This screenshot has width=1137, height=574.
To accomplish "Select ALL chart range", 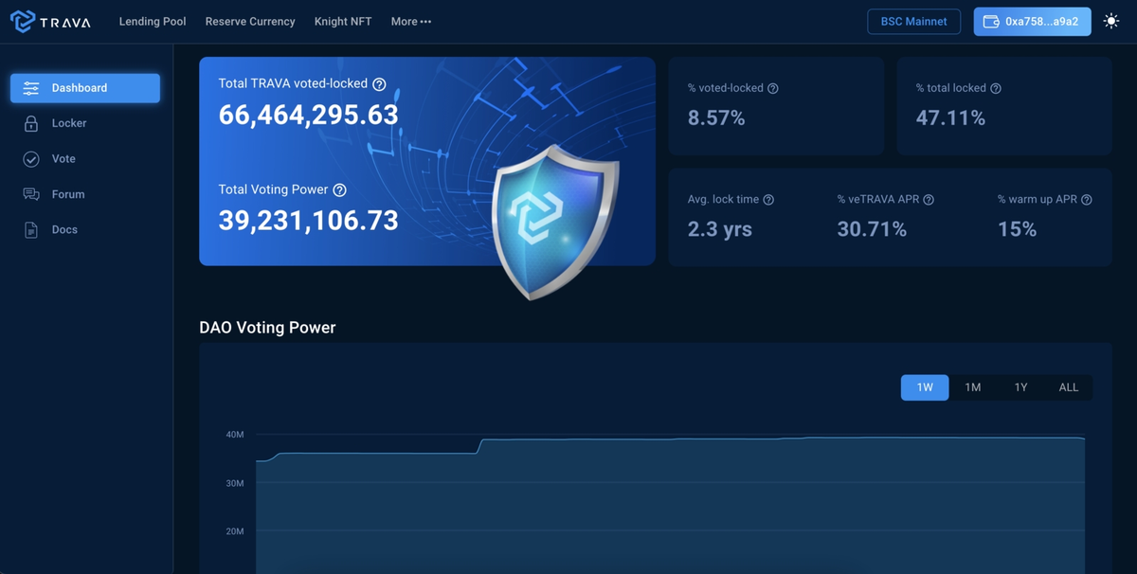I will (1069, 387).
